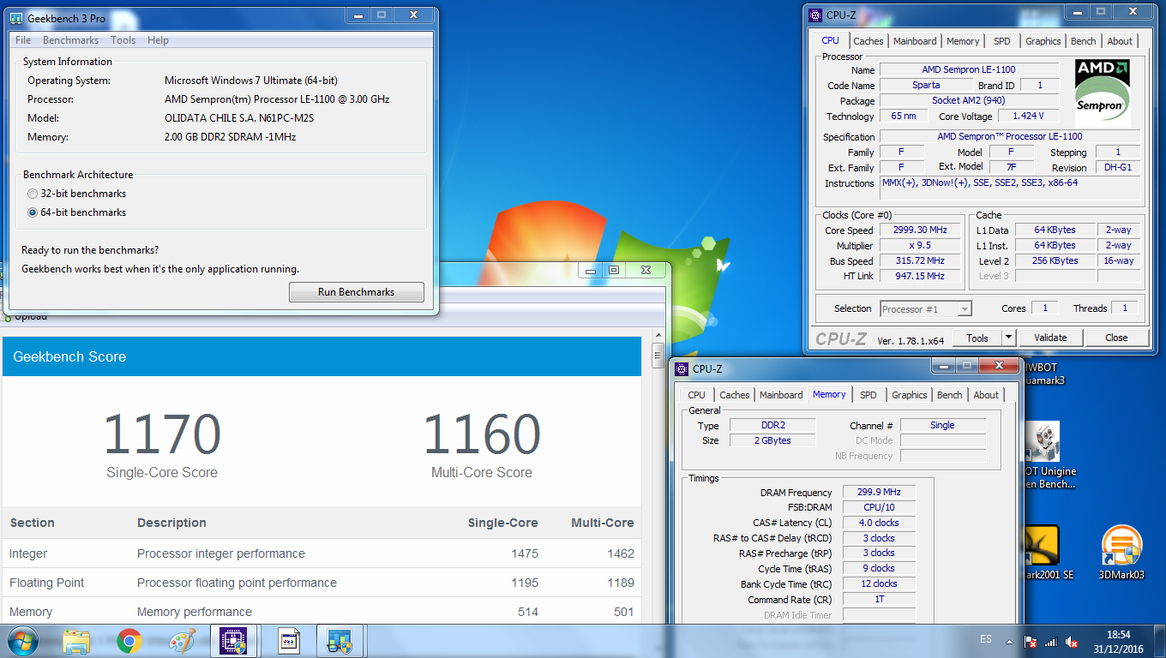Click the Geekbench 3 Pro title bar icon

(x=15, y=17)
